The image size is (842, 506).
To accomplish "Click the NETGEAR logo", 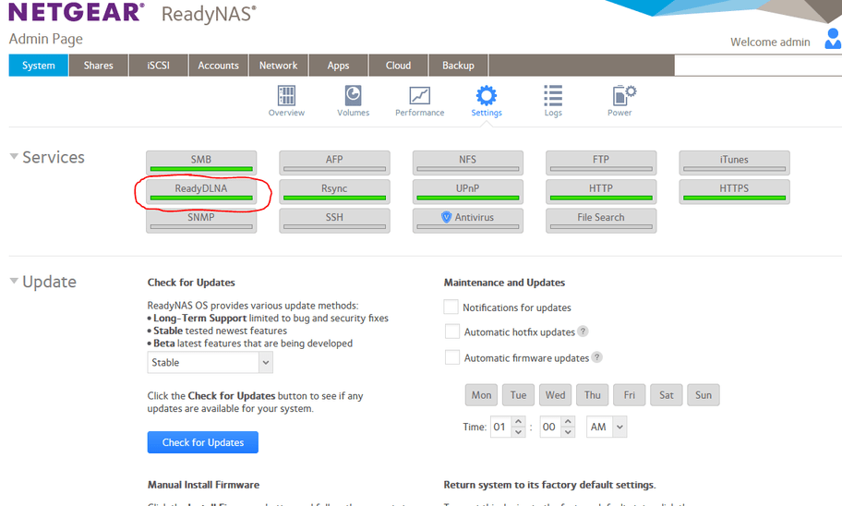I will tap(77, 12).
